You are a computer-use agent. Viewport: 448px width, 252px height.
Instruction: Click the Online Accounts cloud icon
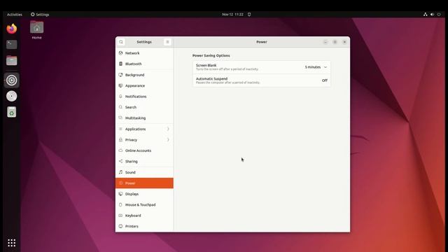click(x=120, y=150)
